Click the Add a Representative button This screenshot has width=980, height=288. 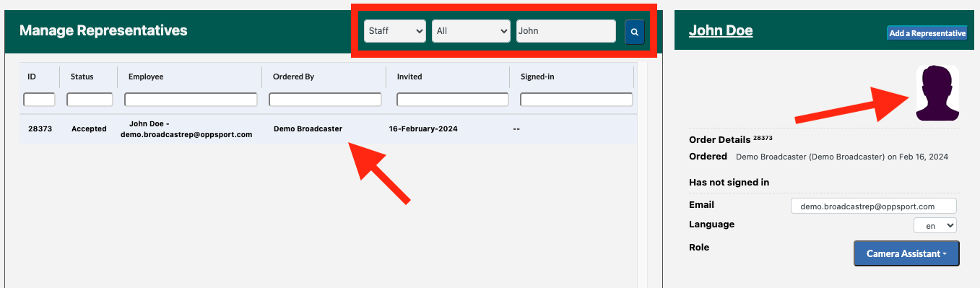pyautogui.click(x=927, y=33)
